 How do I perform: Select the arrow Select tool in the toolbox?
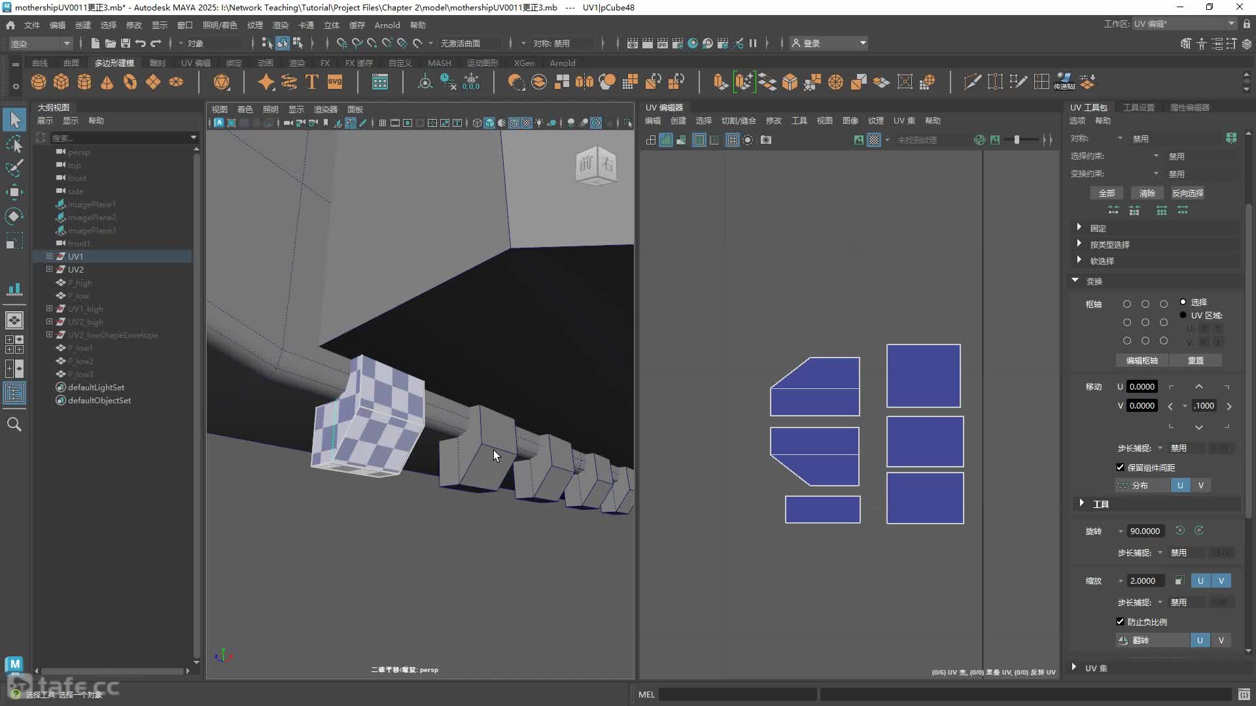click(14, 120)
